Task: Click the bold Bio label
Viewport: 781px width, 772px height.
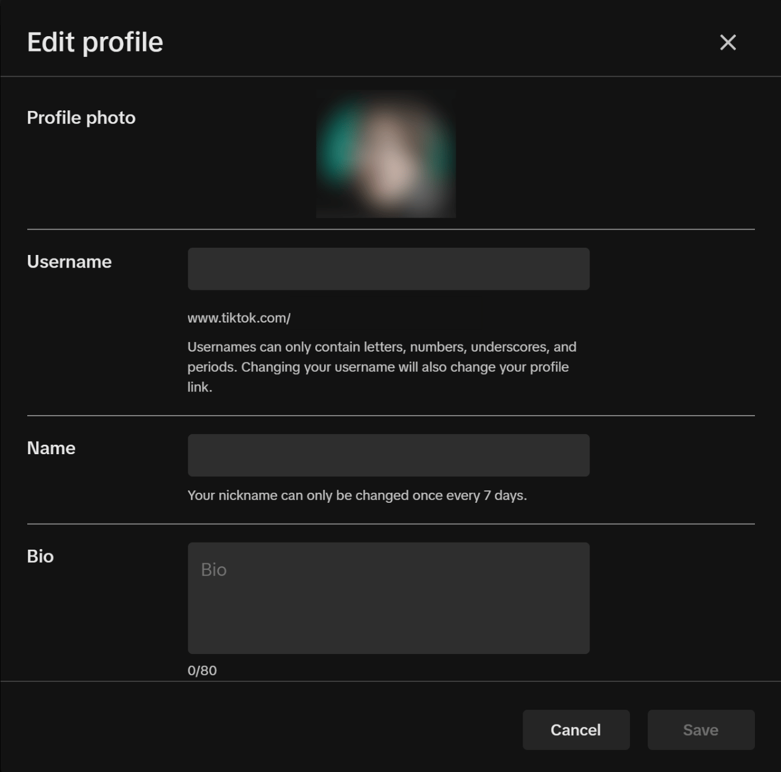Action: tap(40, 557)
